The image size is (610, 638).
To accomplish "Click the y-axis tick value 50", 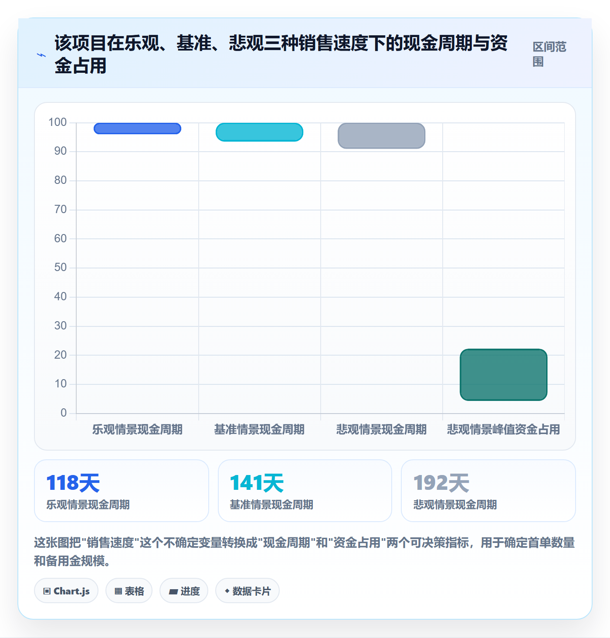I will click(61, 268).
